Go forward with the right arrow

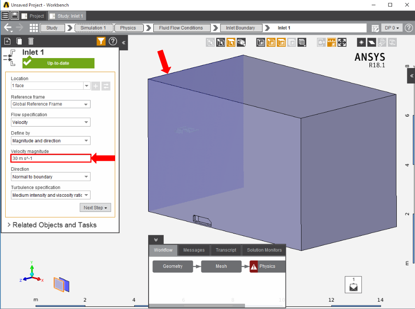pos(19,28)
